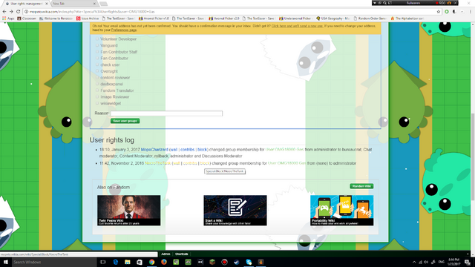Open the Windows Store taskbar icon

(x=140, y=262)
